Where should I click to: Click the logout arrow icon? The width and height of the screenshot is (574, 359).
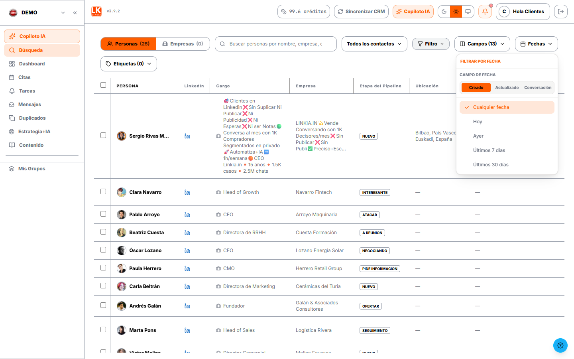click(x=561, y=12)
